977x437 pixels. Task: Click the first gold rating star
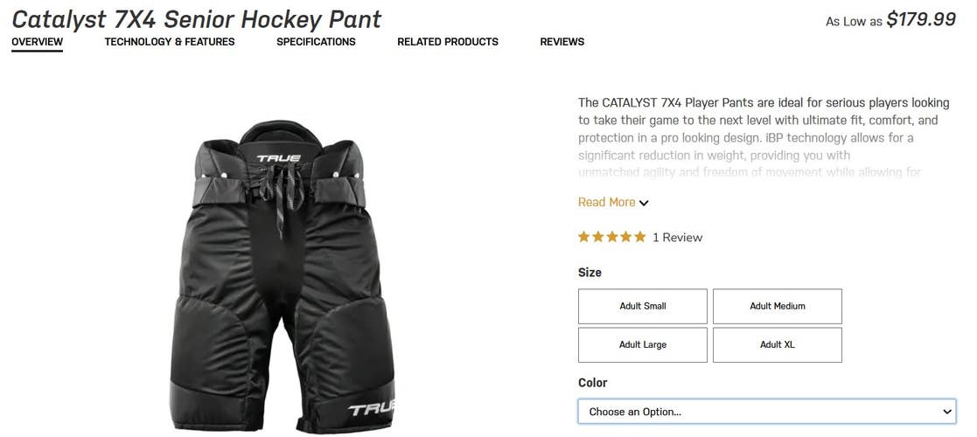click(584, 237)
